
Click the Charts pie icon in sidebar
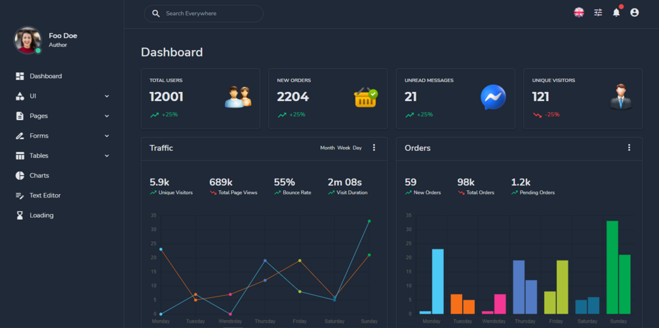(x=20, y=175)
